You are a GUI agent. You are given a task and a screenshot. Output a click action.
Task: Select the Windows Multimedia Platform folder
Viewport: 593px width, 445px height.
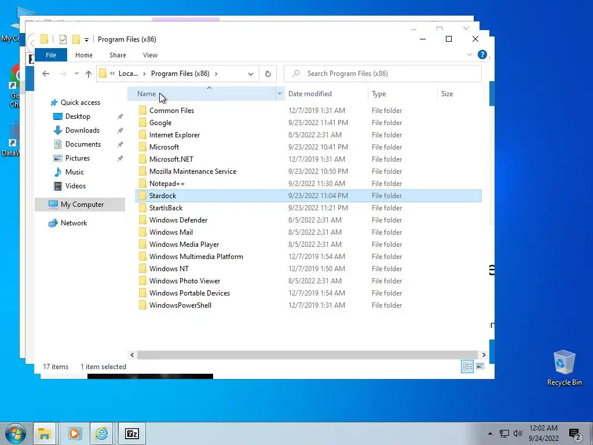[309, 257]
